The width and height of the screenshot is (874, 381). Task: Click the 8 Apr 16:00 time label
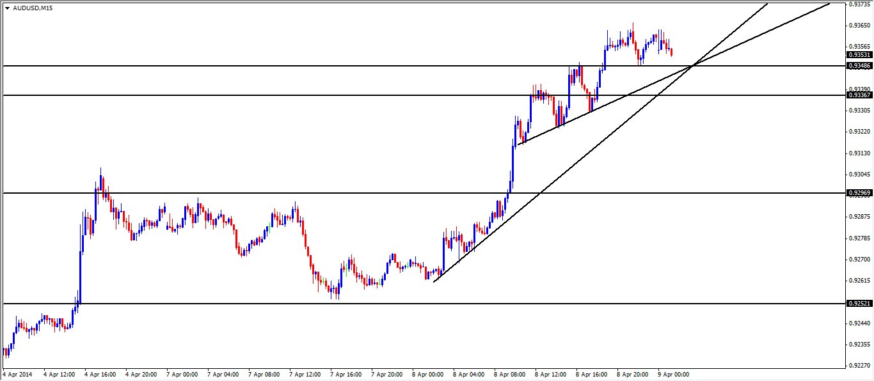(592, 375)
